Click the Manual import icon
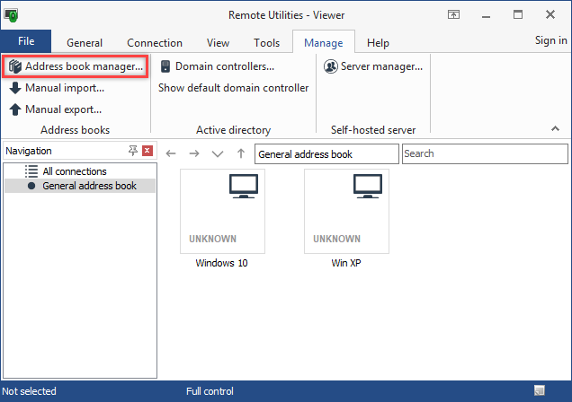Screen dimensions: 572x402 tap(15, 88)
